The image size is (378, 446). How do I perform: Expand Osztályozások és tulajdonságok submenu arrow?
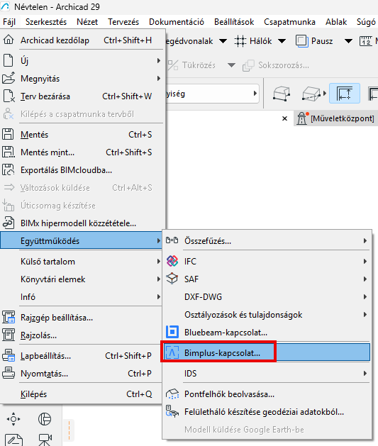[x=365, y=314]
